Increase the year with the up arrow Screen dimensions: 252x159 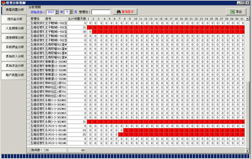(x=57, y=11)
